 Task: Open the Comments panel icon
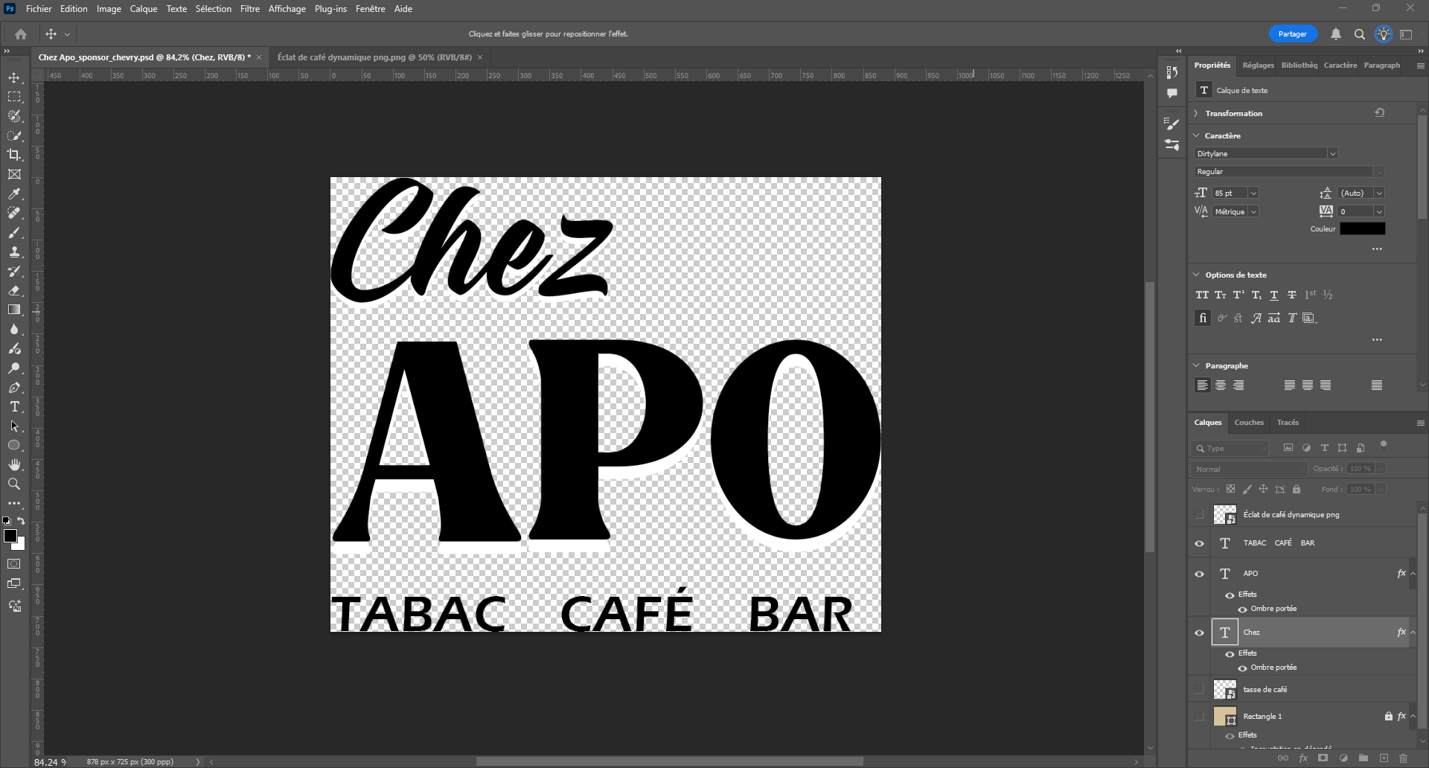coord(1172,94)
